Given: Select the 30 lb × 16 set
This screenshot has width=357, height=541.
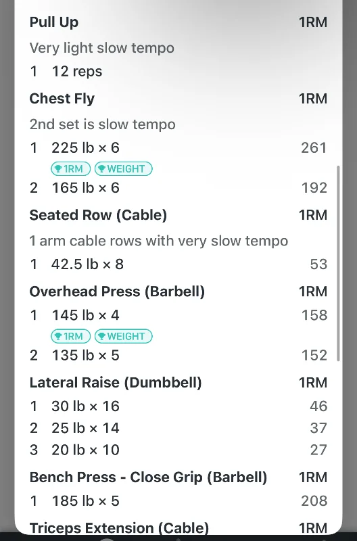Looking at the screenshot, I should click(x=178, y=406).
